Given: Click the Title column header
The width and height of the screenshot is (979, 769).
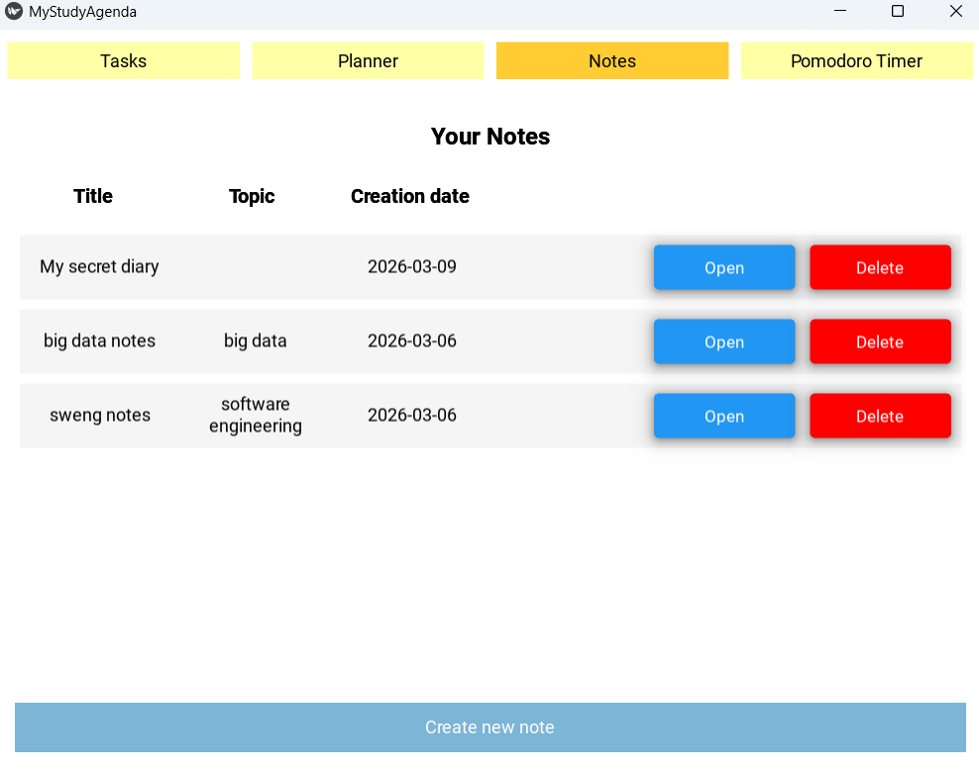Looking at the screenshot, I should coord(93,196).
